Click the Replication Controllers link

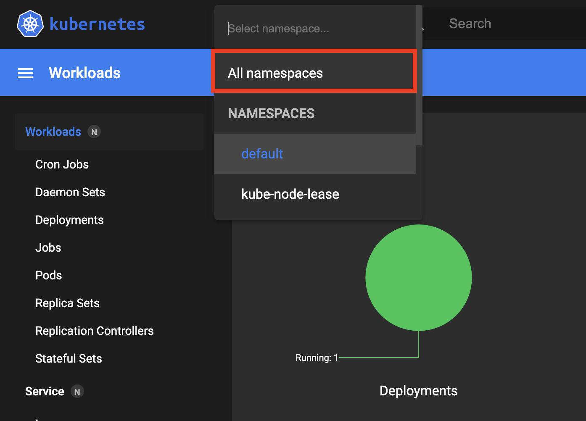point(94,331)
